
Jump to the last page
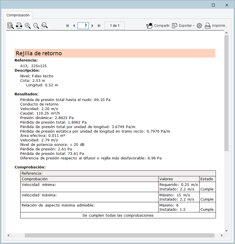point(99,25)
